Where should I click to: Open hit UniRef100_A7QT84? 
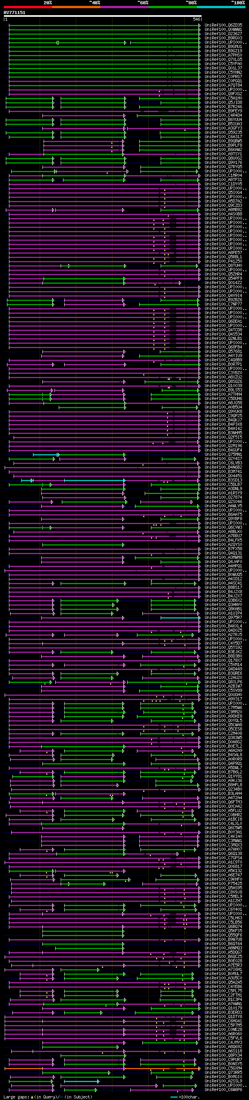click(223, 85)
